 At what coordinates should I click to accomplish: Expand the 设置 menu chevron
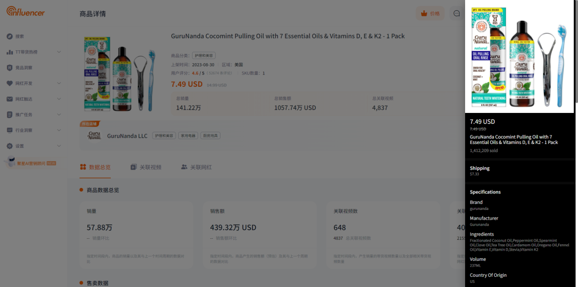(x=59, y=146)
